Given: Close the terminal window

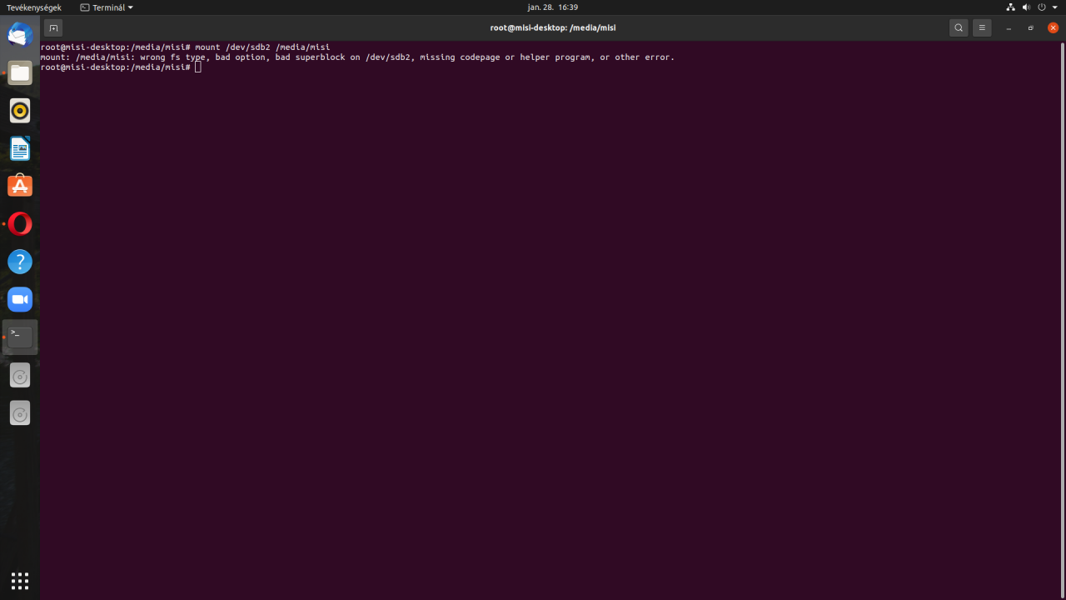Looking at the screenshot, I should (x=1053, y=27).
